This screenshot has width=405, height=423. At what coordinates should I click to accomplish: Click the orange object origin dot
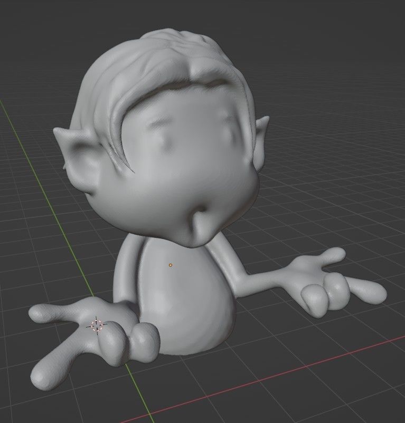point(171,265)
